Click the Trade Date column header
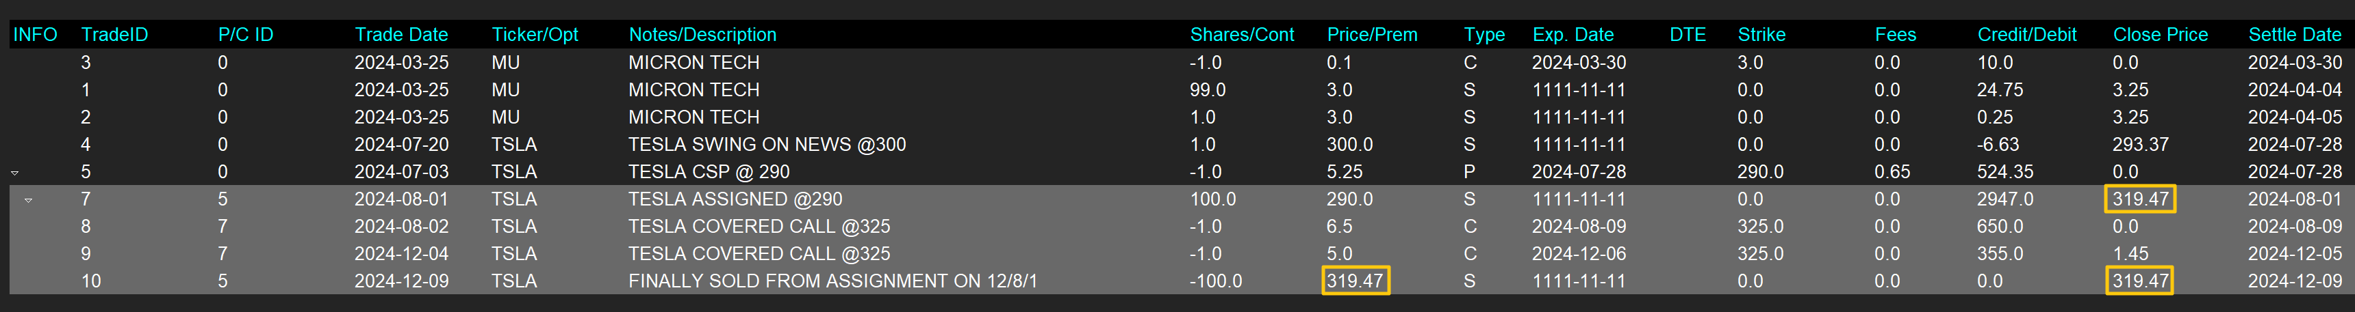2355x312 pixels. coord(400,35)
